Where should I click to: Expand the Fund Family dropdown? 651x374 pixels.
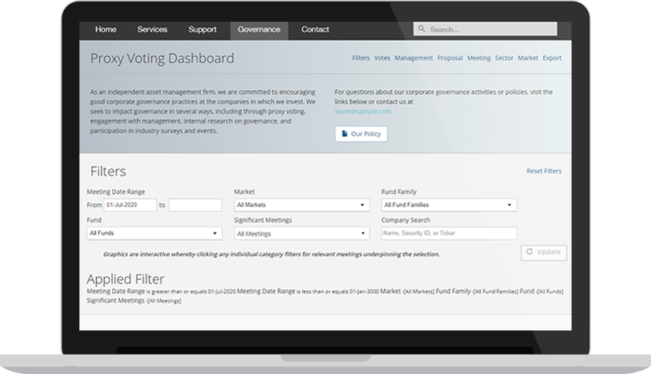(x=448, y=205)
